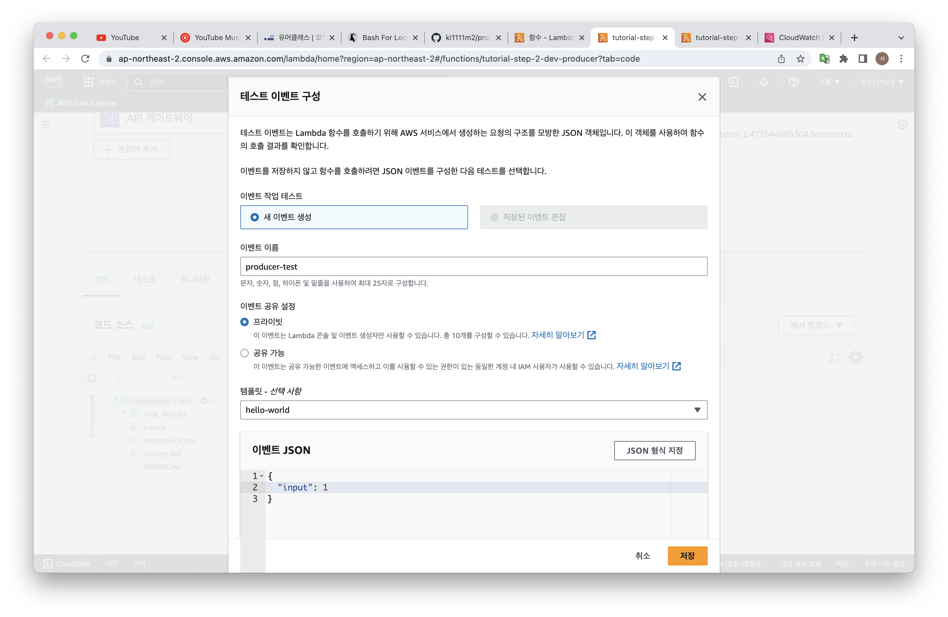The image size is (948, 617).
Task: Expand the Chrome tab search chevron
Action: click(901, 38)
